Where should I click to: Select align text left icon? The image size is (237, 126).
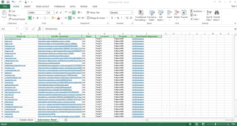tap(66, 18)
